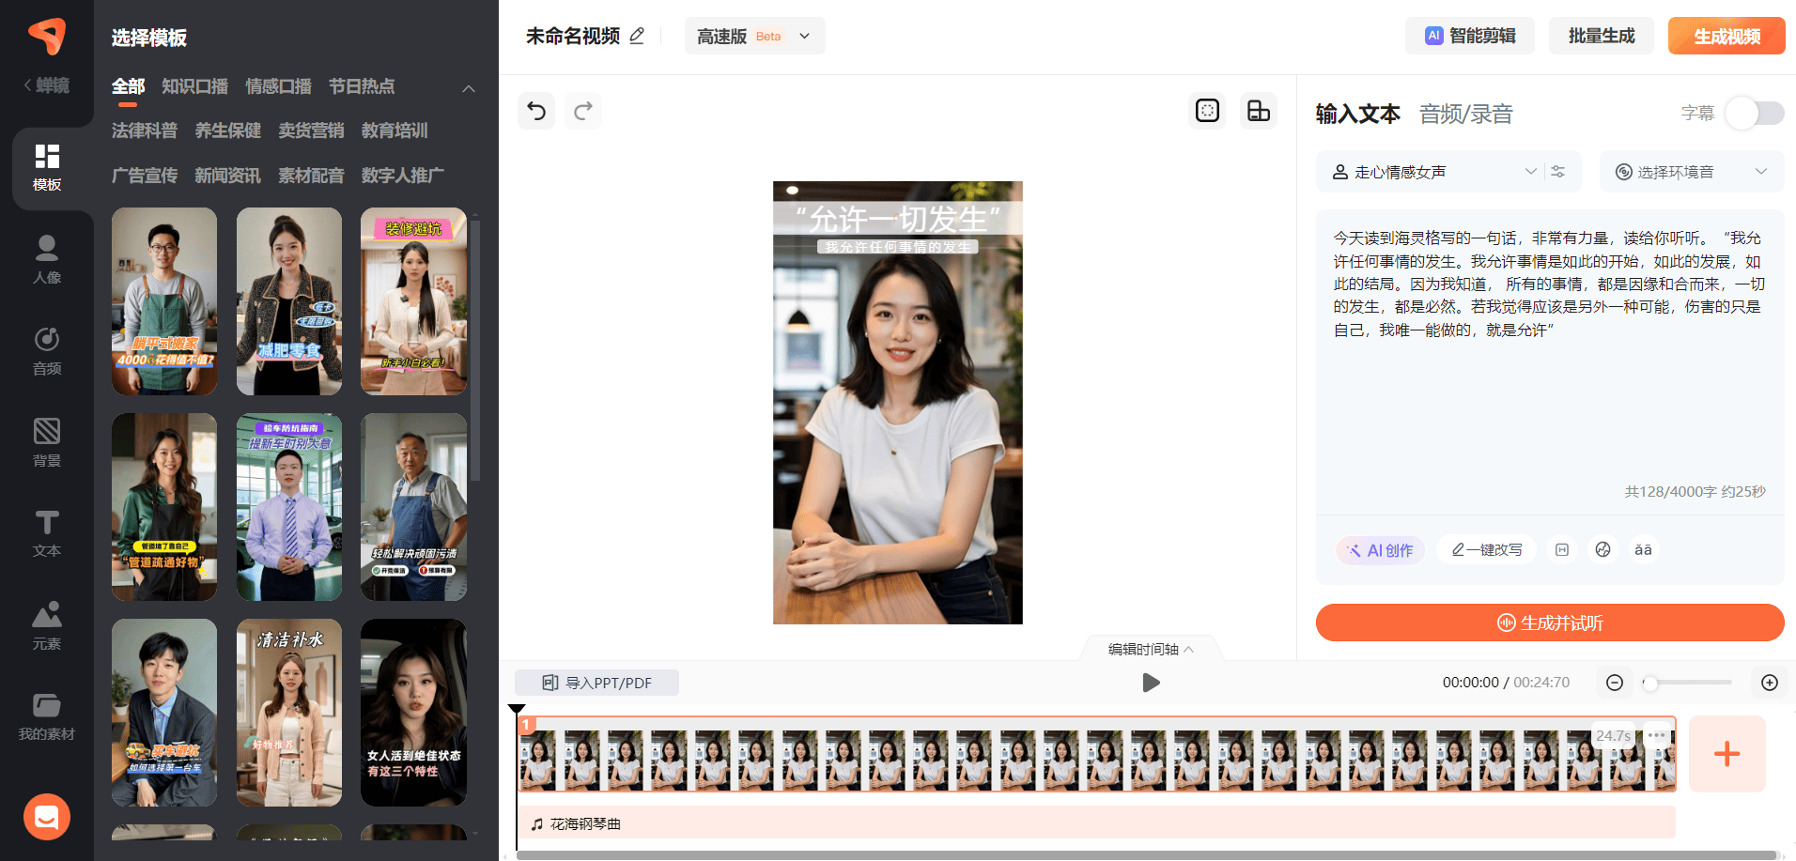Open the 人像 sidebar panel

pyautogui.click(x=47, y=259)
